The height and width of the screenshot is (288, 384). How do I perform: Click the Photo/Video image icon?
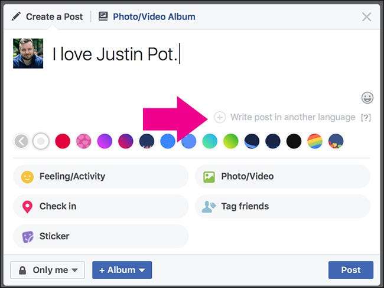click(x=209, y=176)
